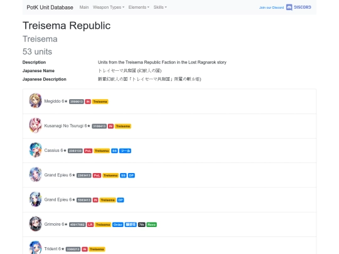
Task: Click the IN badge in Kusanagi's row
Action: [110, 126]
